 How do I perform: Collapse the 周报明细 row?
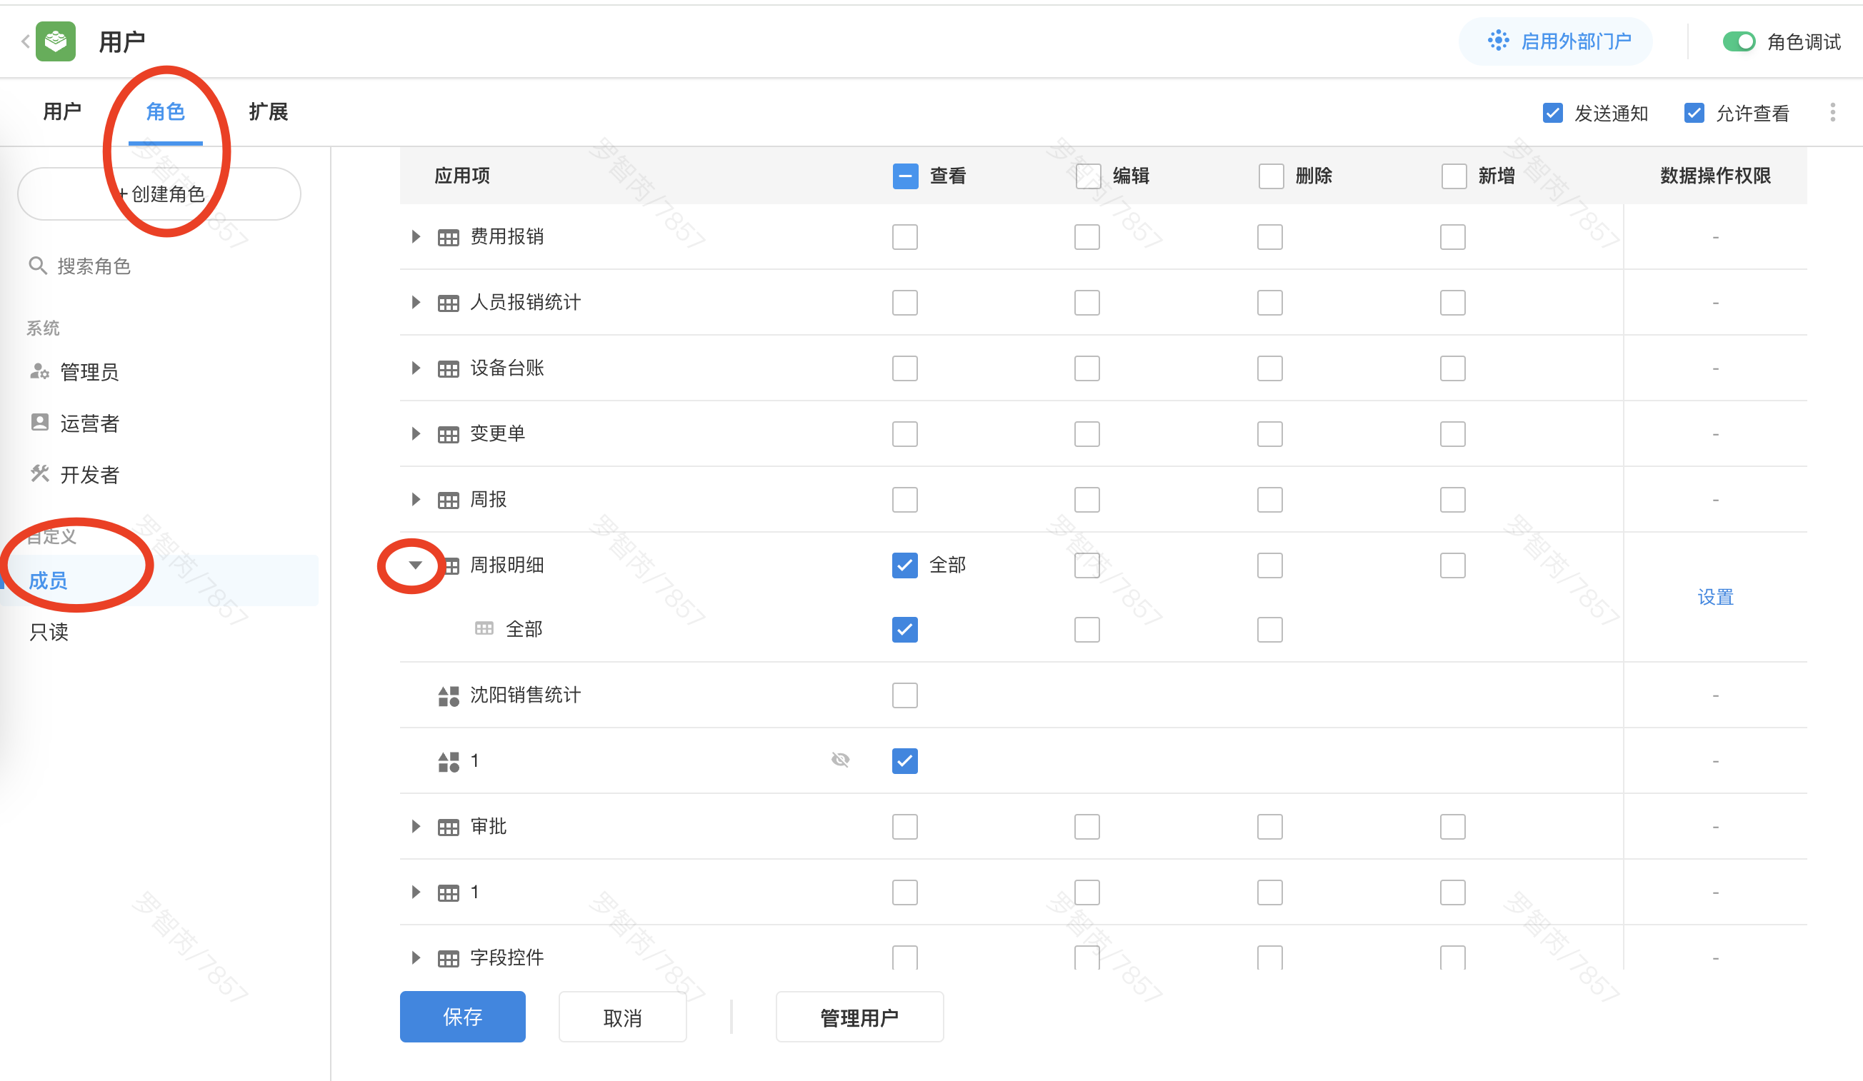pyautogui.click(x=416, y=565)
